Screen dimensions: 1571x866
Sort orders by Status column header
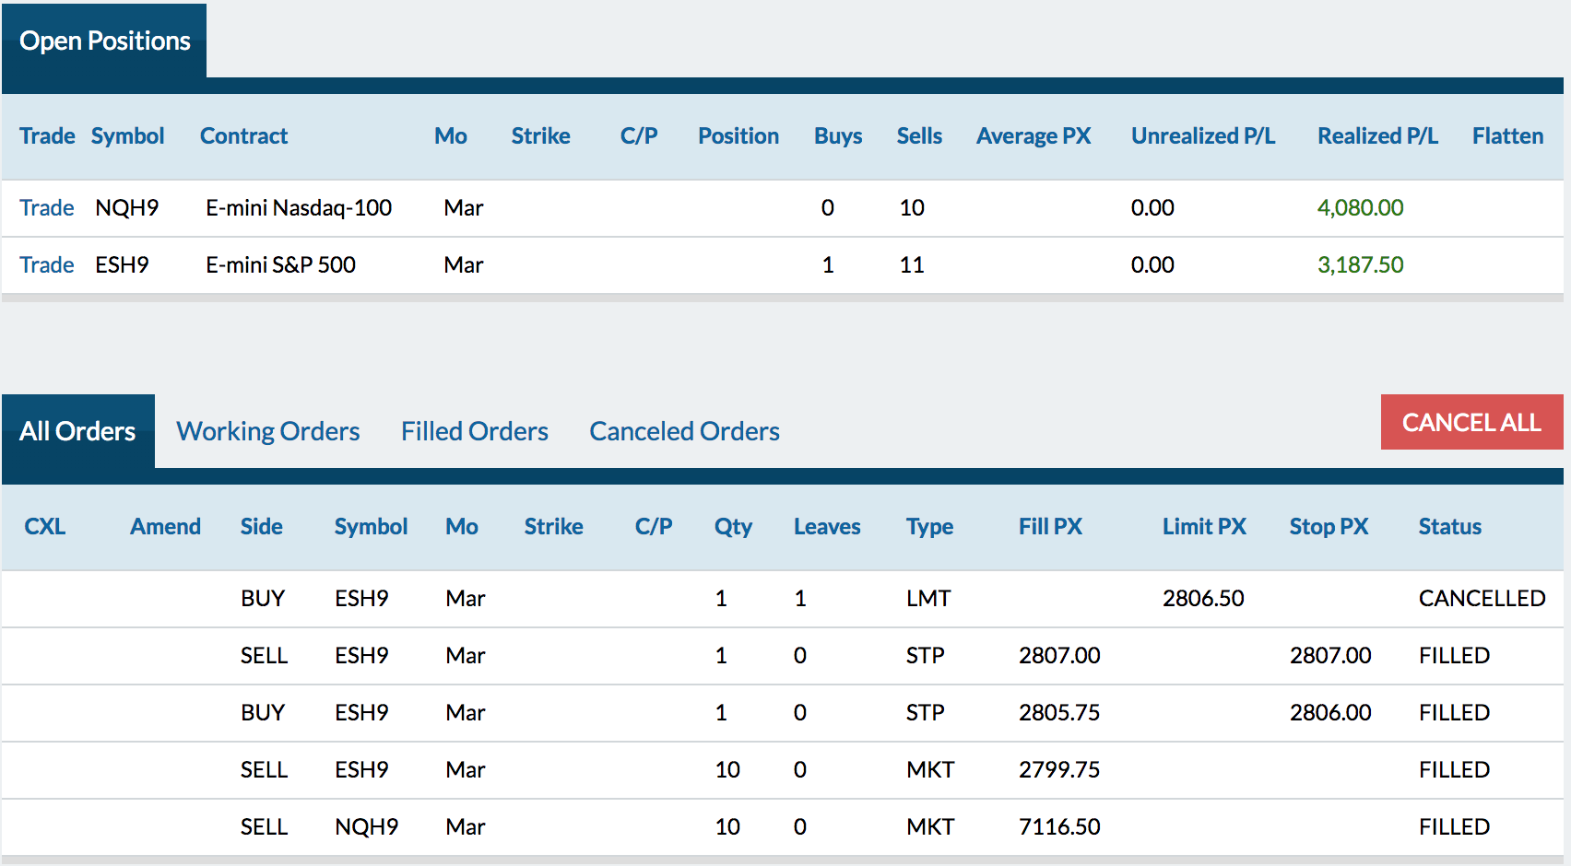coord(1449,526)
